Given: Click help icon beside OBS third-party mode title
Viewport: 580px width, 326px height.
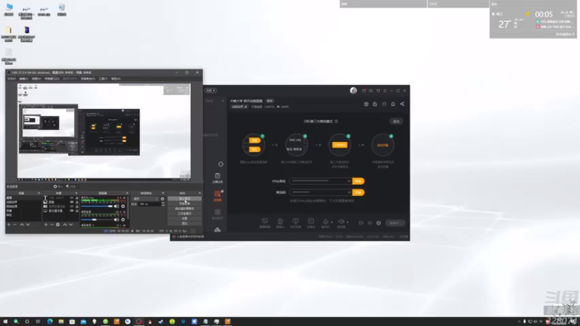Looking at the screenshot, I should point(336,121).
